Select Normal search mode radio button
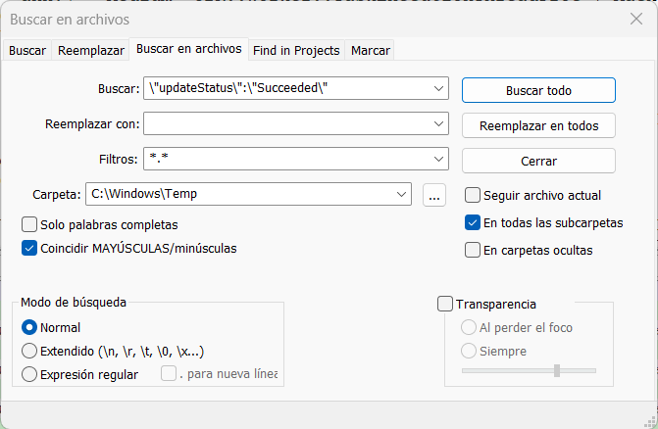The image size is (658, 429). (x=29, y=327)
